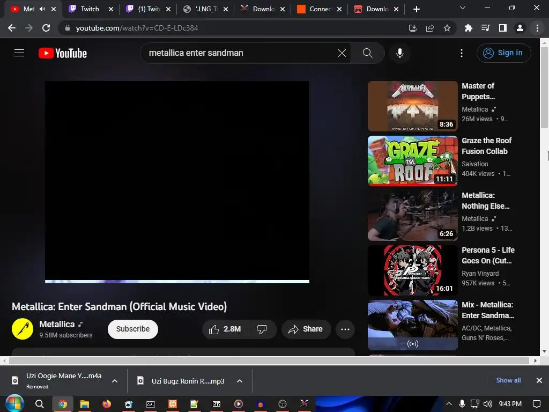Expand options for Uzi Oogie Mane download

pos(115,381)
